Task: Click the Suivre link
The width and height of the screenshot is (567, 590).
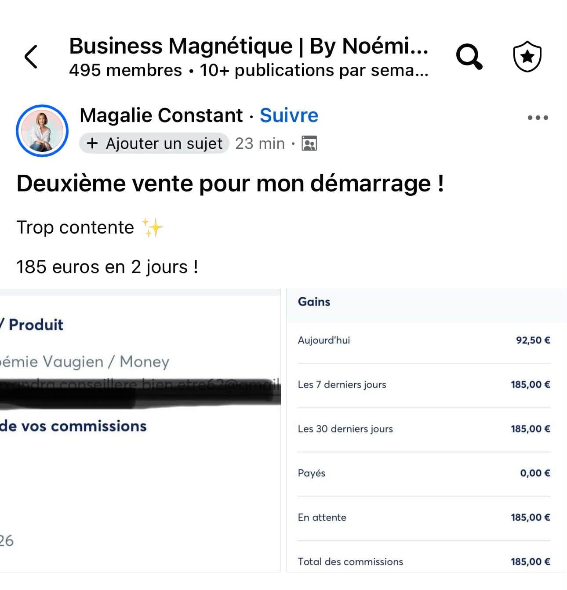Action: [x=289, y=115]
